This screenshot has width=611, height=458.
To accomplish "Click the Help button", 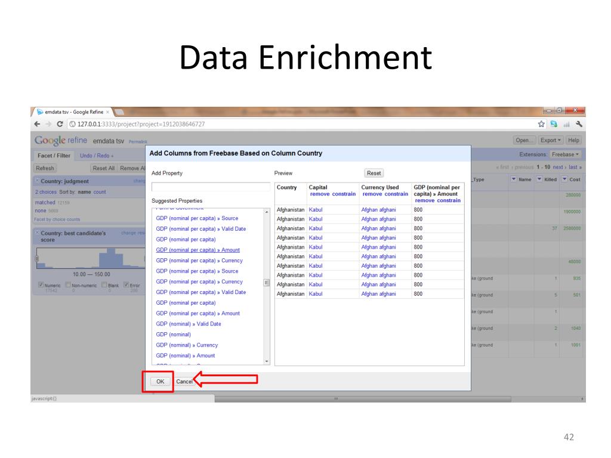I will click(x=573, y=140).
